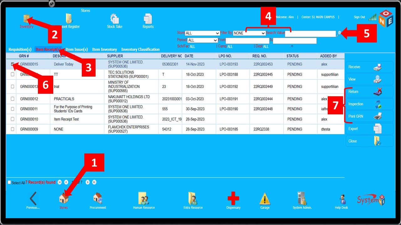
Task: Open the Filter By dropdown
Action: [x=249, y=33]
